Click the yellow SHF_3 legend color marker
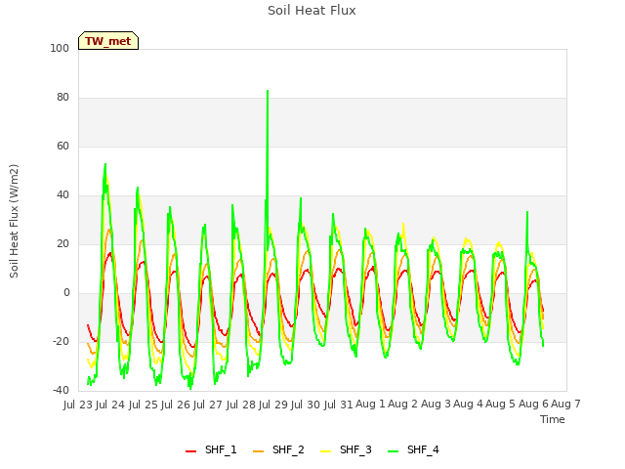This screenshot has width=625, height=469. (x=325, y=451)
